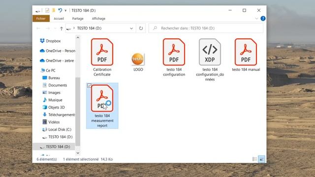Click the TESTO 184 (D:) address path
The height and width of the screenshot is (177, 315).
pyautogui.click(x=89, y=29)
